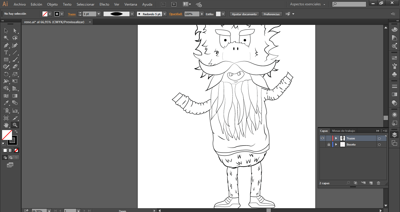Click the Preferencias button
400x212 pixels.
(271, 14)
